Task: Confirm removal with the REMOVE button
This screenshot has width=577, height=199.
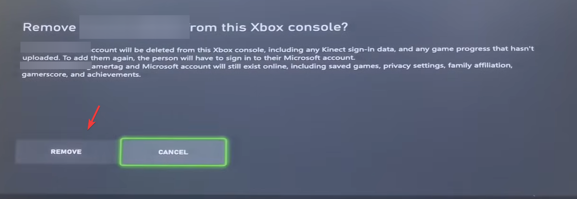Action: point(67,152)
